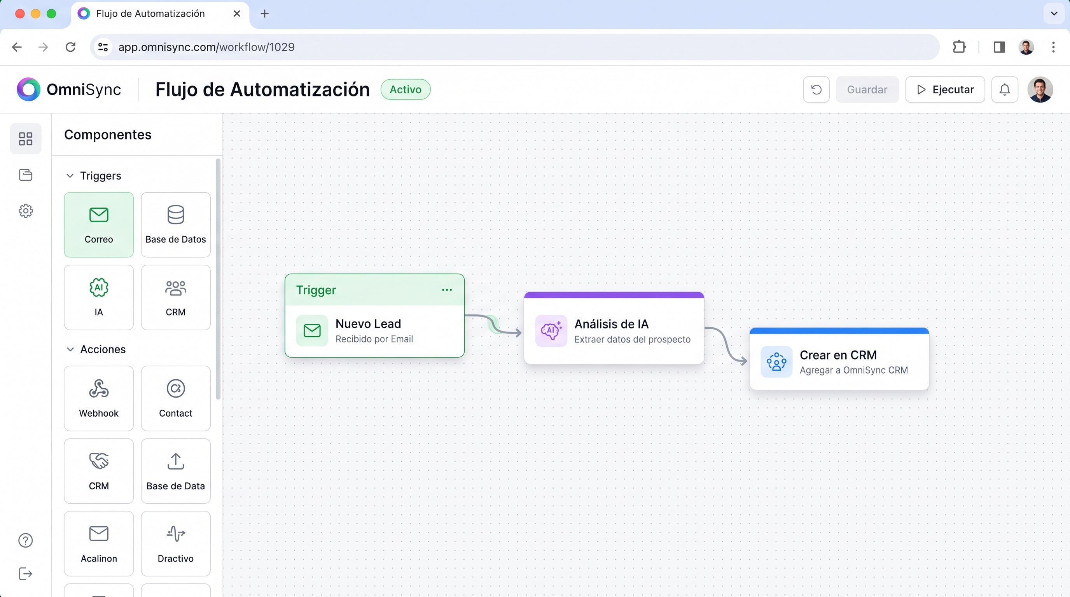Viewport: 1070px width, 597px height.
Task: Select the CRM trigger component with people icon
Action: pyautogui.click(x=176, y=297)
